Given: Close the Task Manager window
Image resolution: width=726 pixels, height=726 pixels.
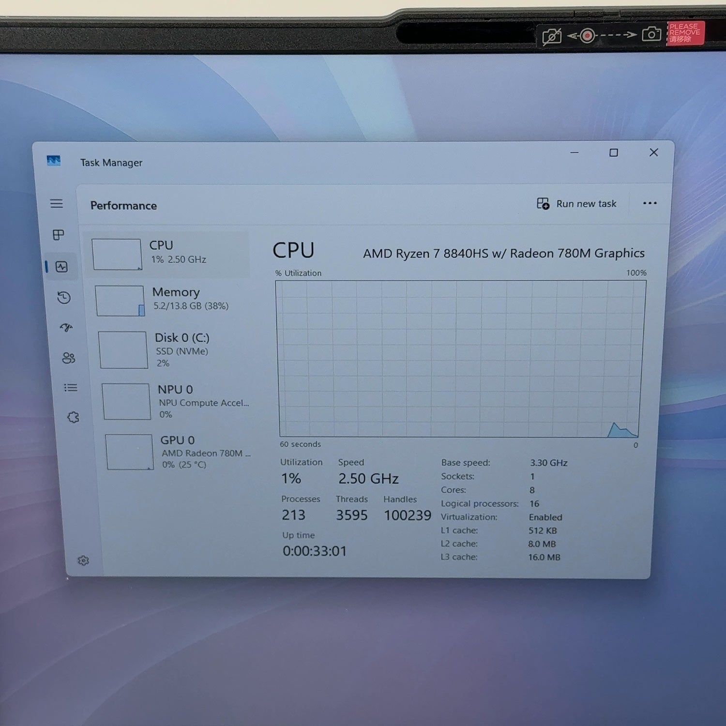Looking at the screenshot, I should [654, 152].
